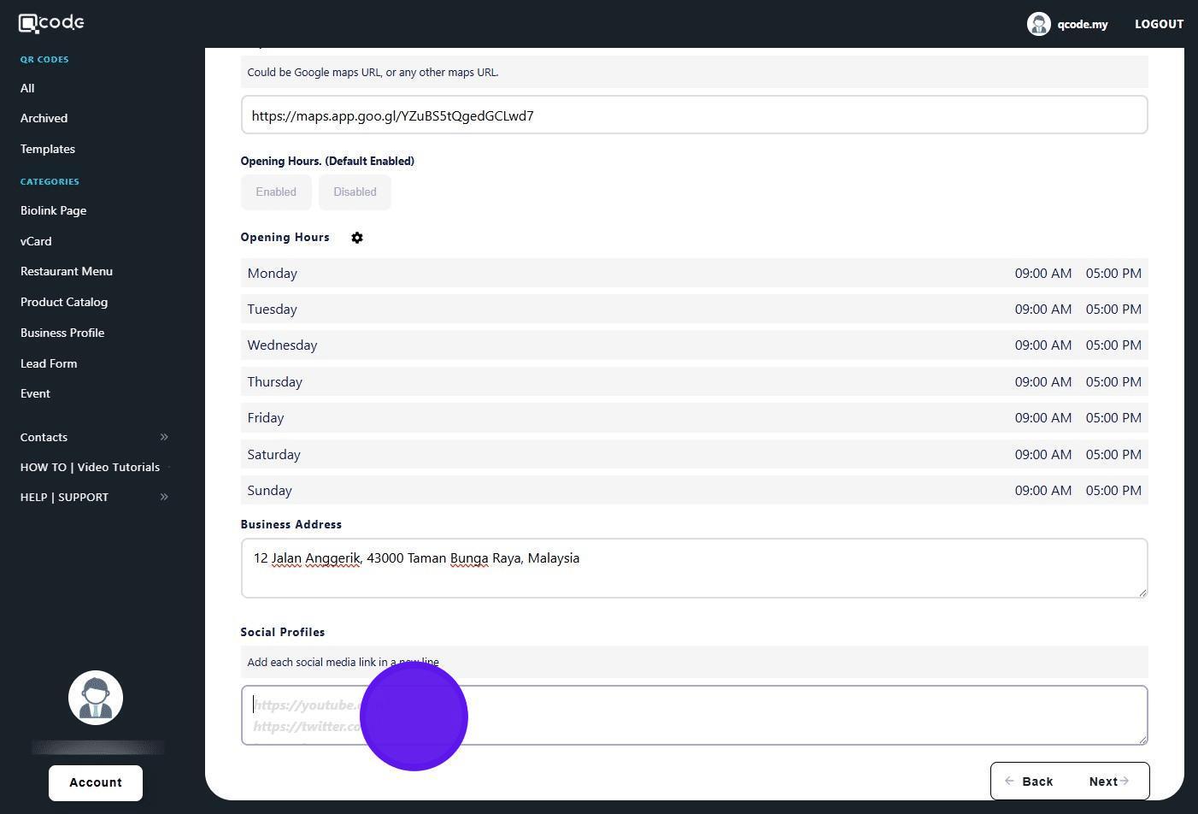The width and height of the screenshot is (1198, 814).
Task: Click the qcode.my username
Action: click(x=1083, y=24)
